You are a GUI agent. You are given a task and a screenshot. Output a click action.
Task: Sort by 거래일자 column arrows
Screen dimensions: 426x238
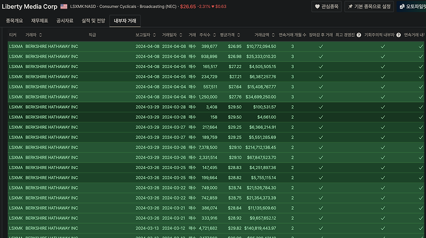point(181,35)
